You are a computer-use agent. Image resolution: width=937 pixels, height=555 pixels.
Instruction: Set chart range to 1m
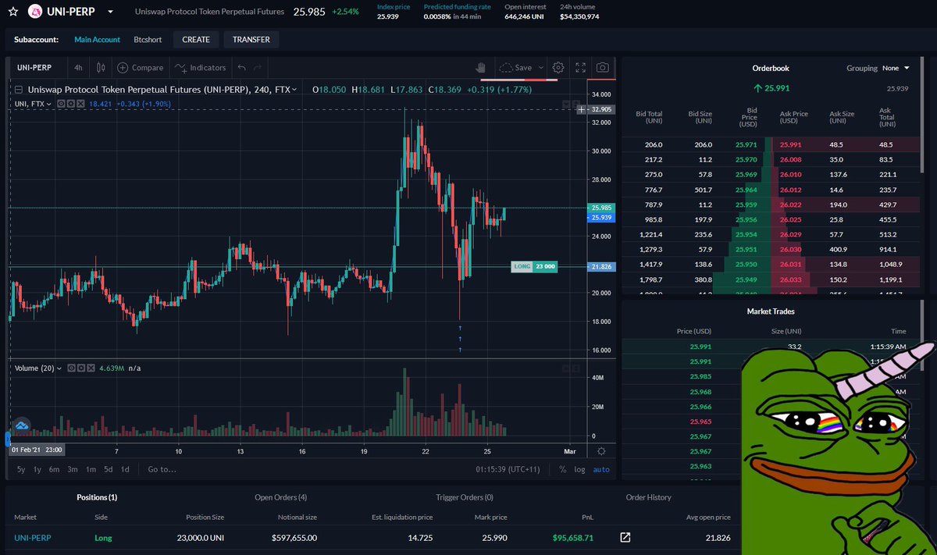click(x=91, y=469)
